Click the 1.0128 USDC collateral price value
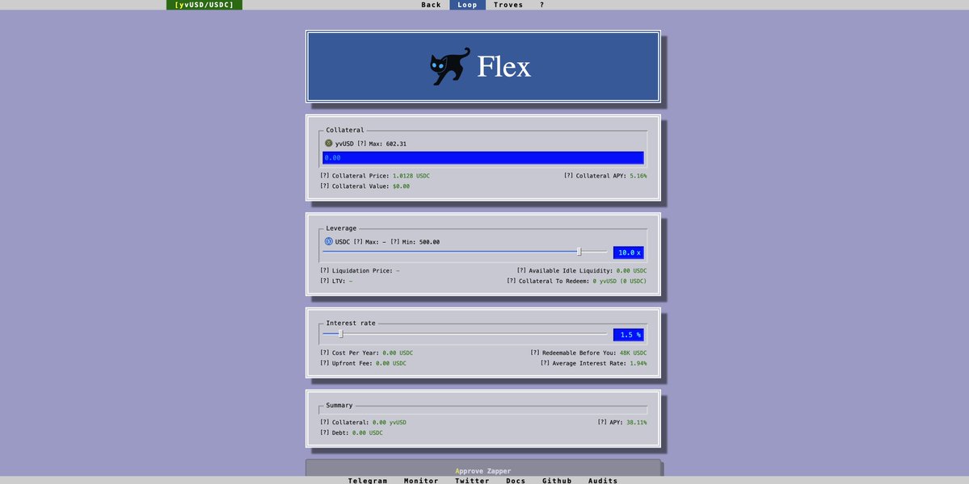The height and width of the screenshot is (484, 969). point(411,176)
